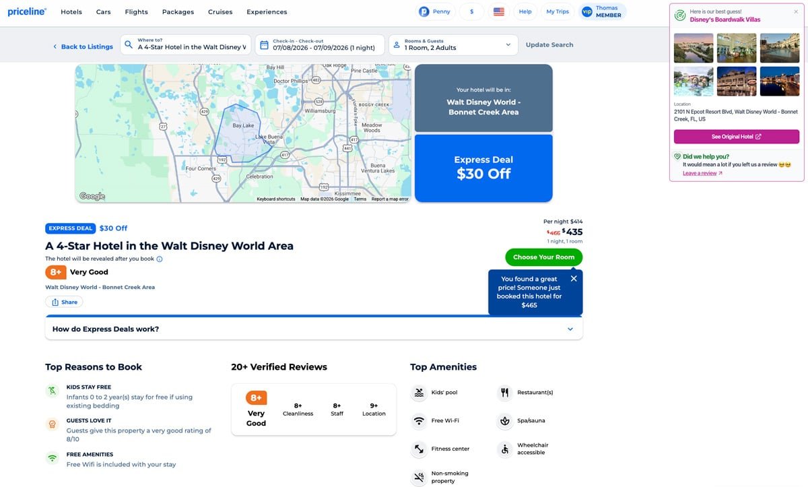The height and width of the screenshot is (487, 808).
Task: Click Back to Listings link
Action: click(83, 46)
